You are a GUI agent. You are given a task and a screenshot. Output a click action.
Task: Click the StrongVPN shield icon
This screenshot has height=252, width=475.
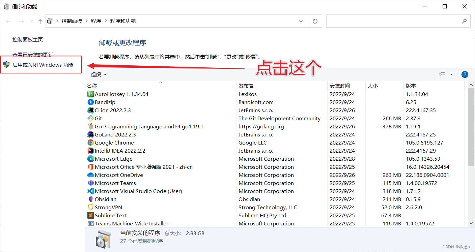tap(90, 208)
